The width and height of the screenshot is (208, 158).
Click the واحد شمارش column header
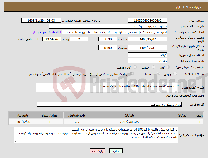click(77, 115)
